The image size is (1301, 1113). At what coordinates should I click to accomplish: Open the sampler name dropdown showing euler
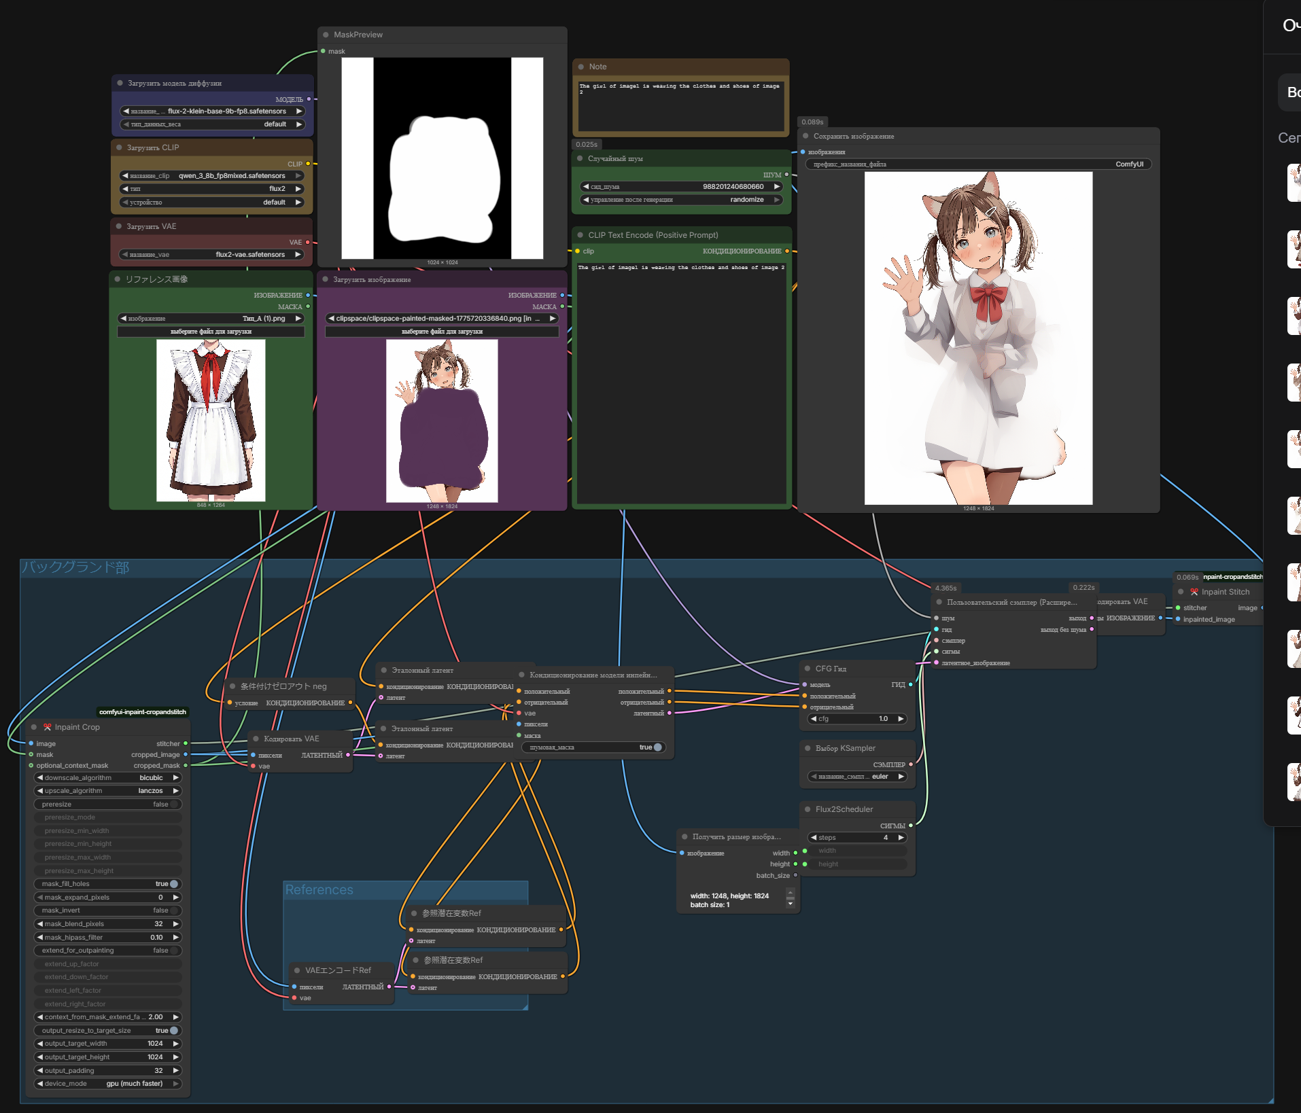(858, 777)
